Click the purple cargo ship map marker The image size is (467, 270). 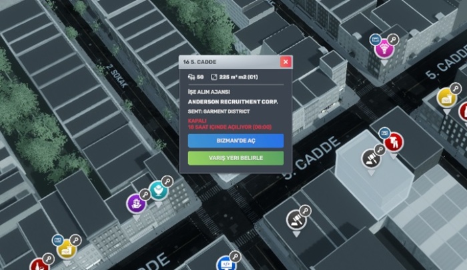(136, 201)
